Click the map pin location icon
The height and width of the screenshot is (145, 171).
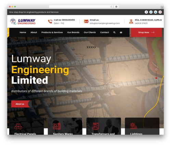click(131, 21)
